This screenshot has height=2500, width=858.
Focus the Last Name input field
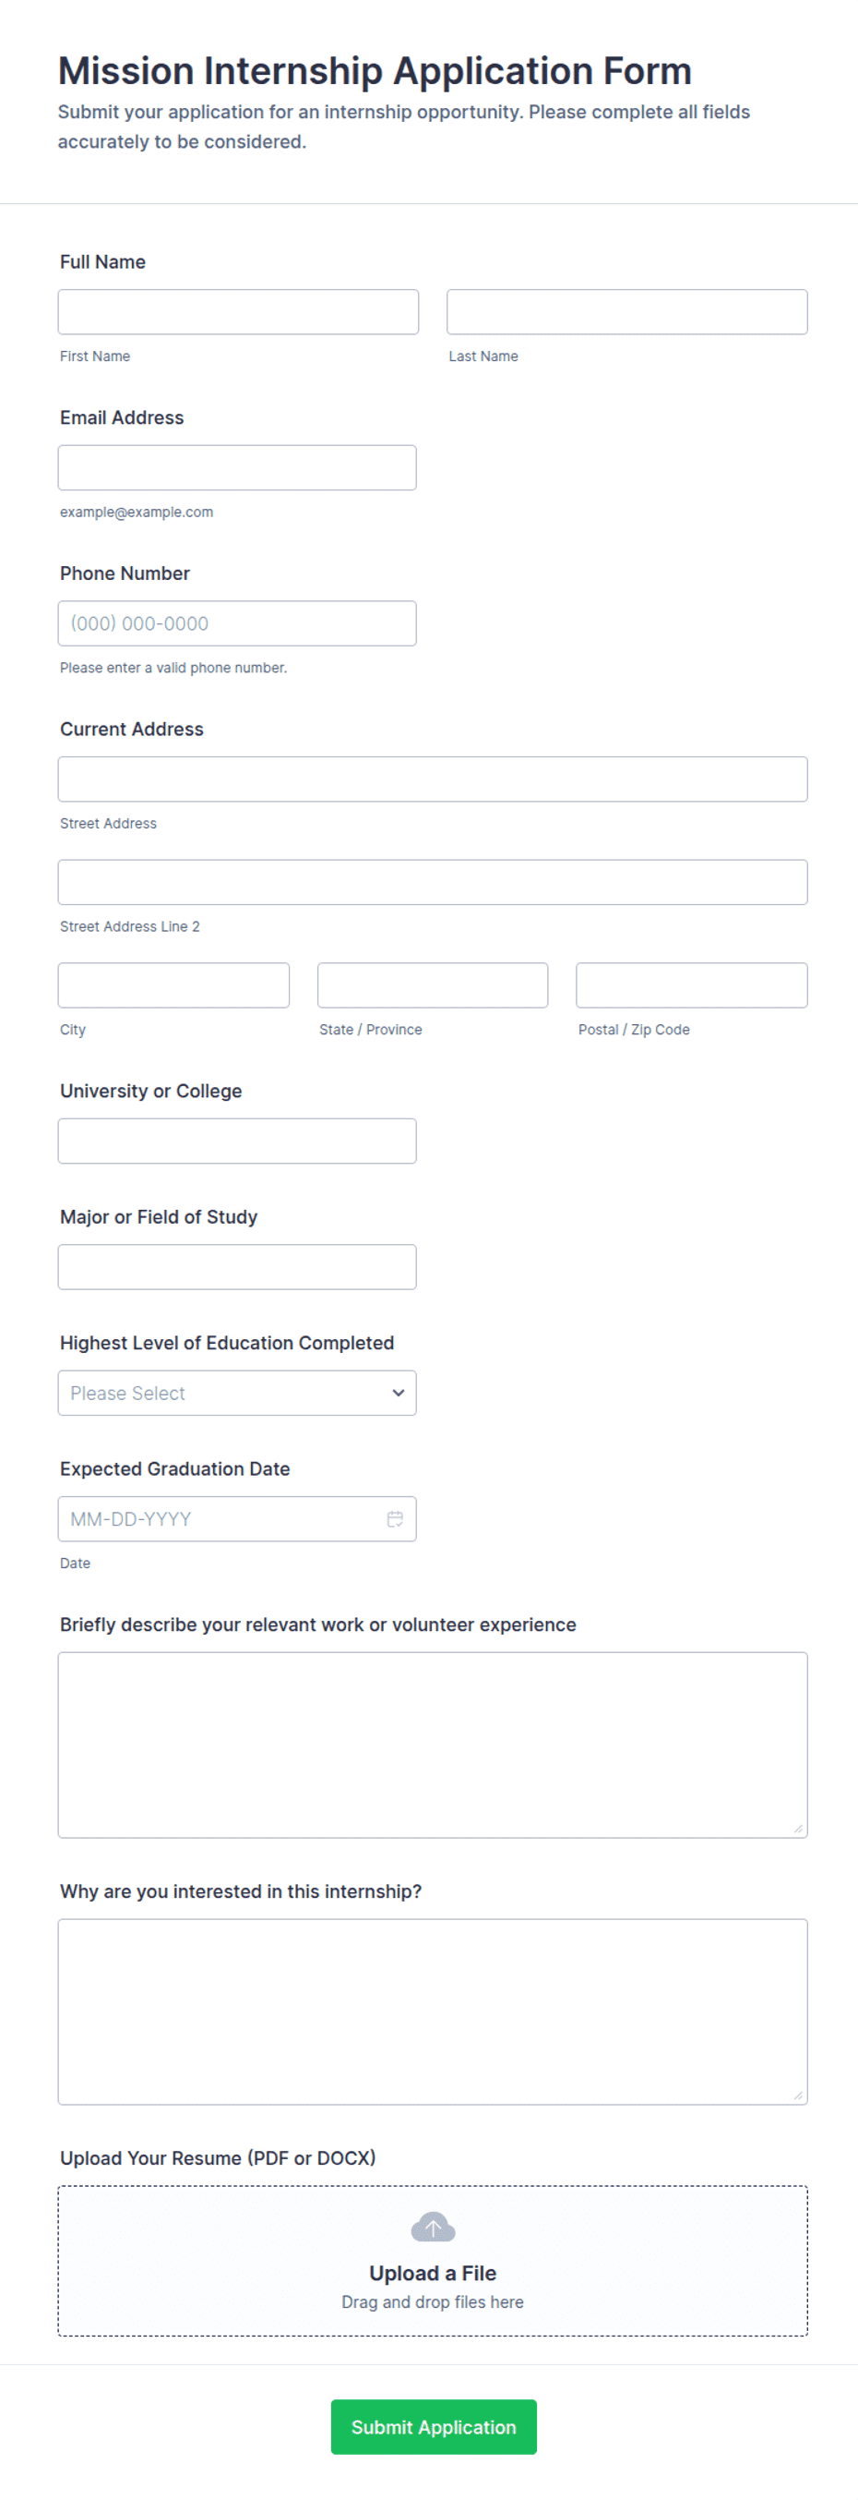click(x=627, y=311)
